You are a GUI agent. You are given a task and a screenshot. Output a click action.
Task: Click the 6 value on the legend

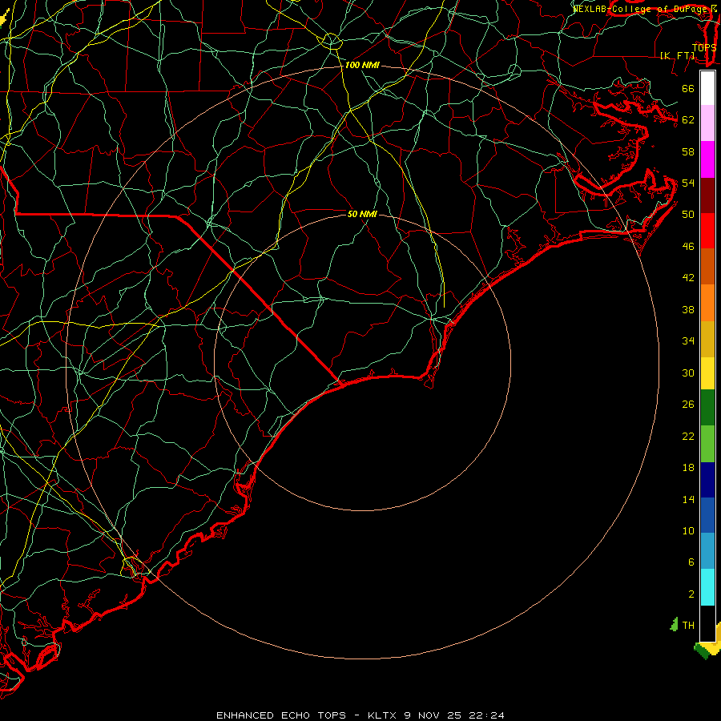pos(691,562)
